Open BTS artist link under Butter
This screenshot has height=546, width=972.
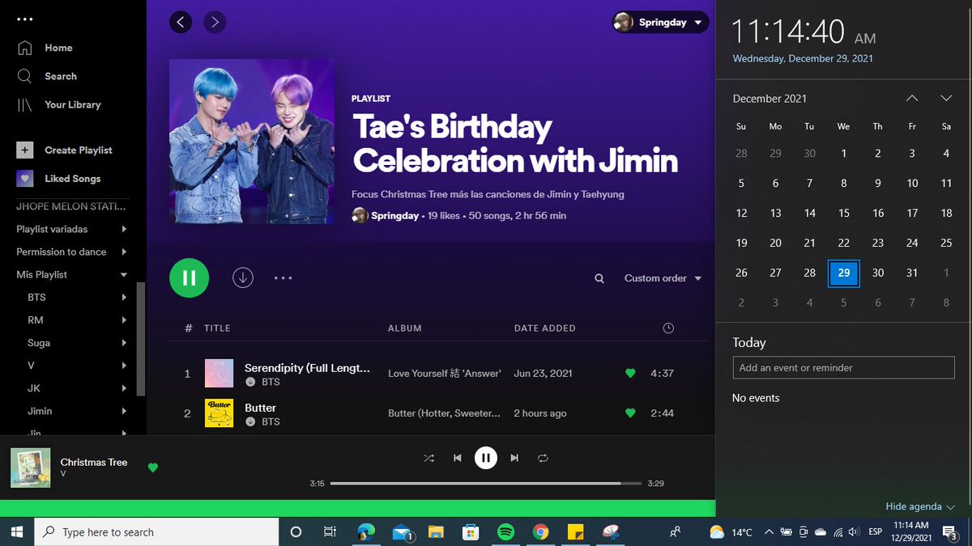tap(271, 421)
